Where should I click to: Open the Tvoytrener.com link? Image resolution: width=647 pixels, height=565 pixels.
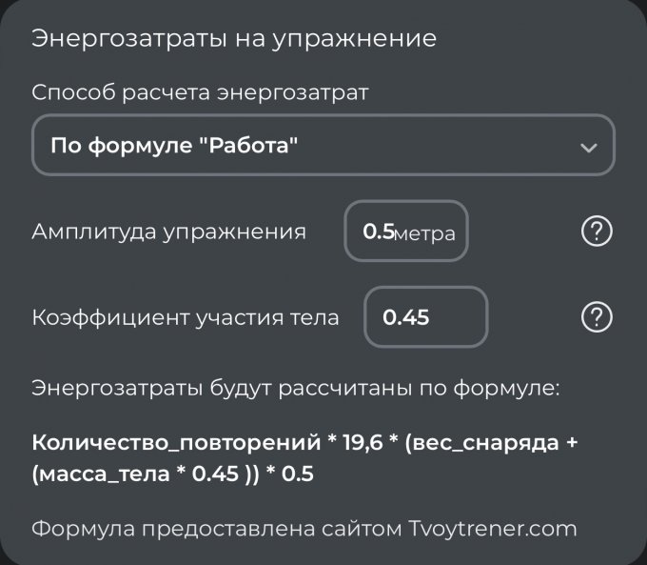pos(491,529)
